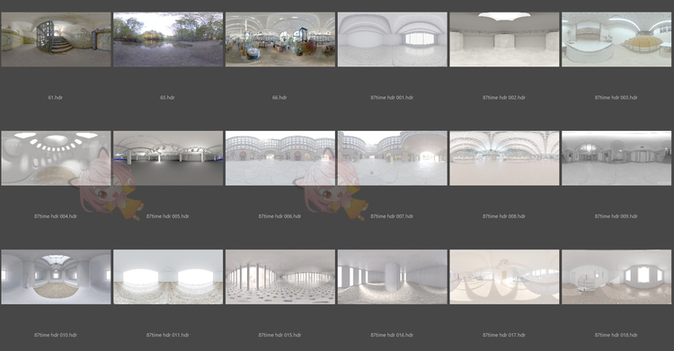Select the 87time hdr 006.hdr thumbnail

pos(280,158)
